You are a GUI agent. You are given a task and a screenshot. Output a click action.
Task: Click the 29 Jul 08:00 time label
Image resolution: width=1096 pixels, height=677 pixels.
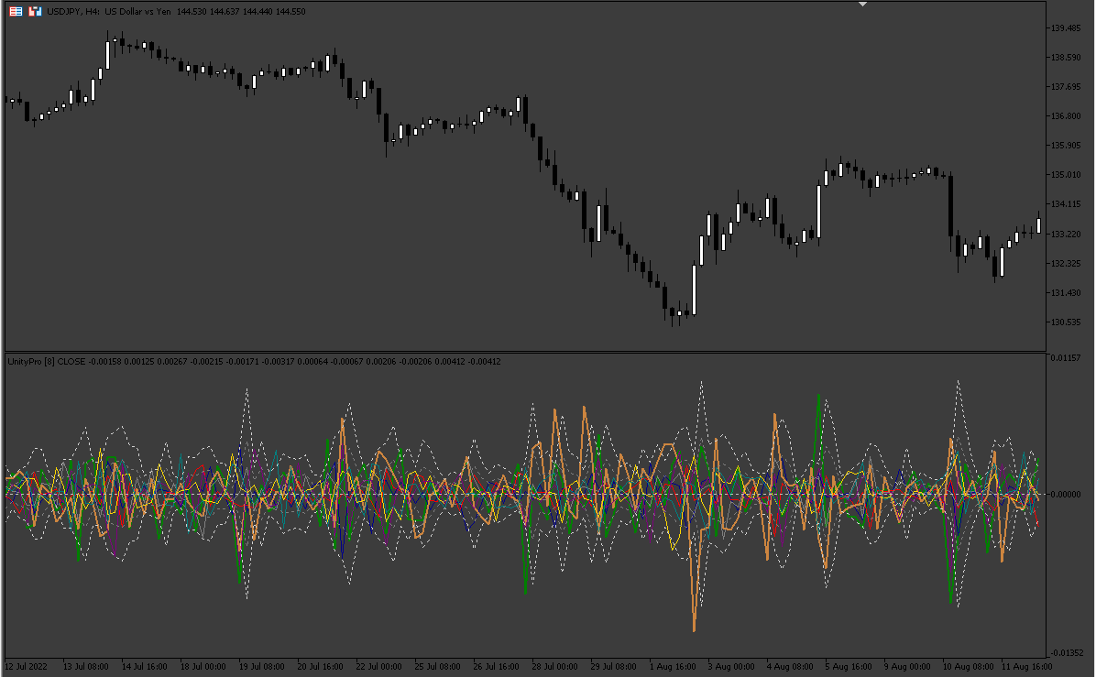(613, 667)
